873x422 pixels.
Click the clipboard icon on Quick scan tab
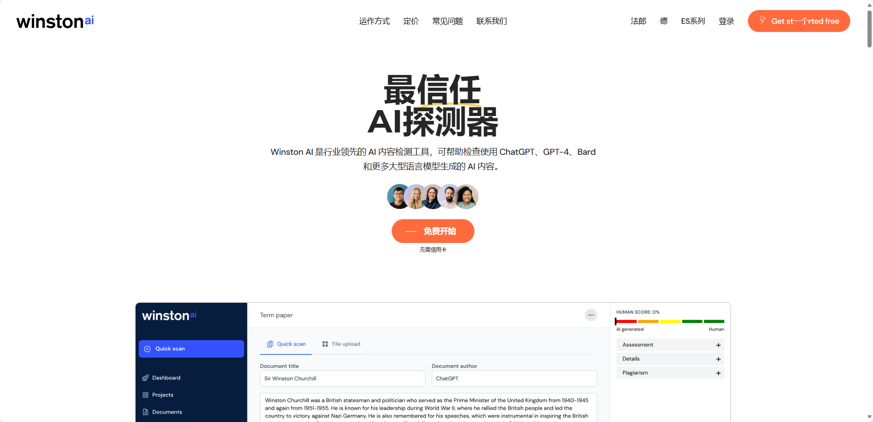270,344
